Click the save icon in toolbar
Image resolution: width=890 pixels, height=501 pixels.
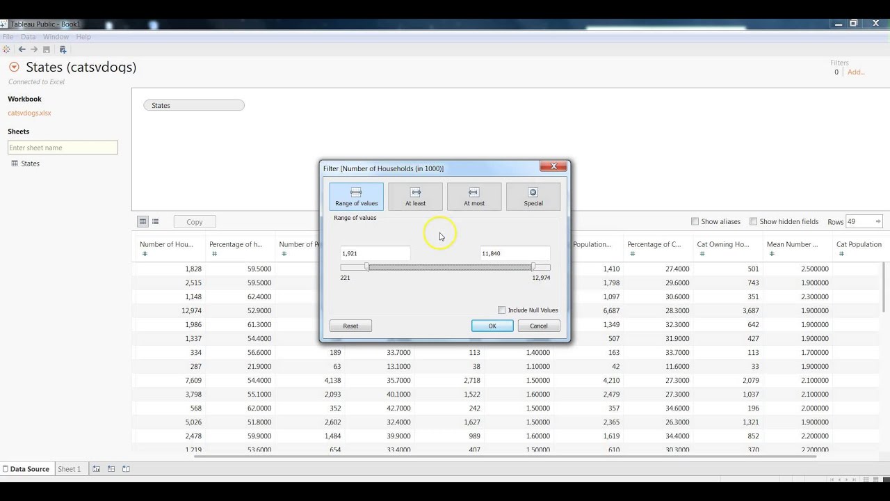coord(47,49)
